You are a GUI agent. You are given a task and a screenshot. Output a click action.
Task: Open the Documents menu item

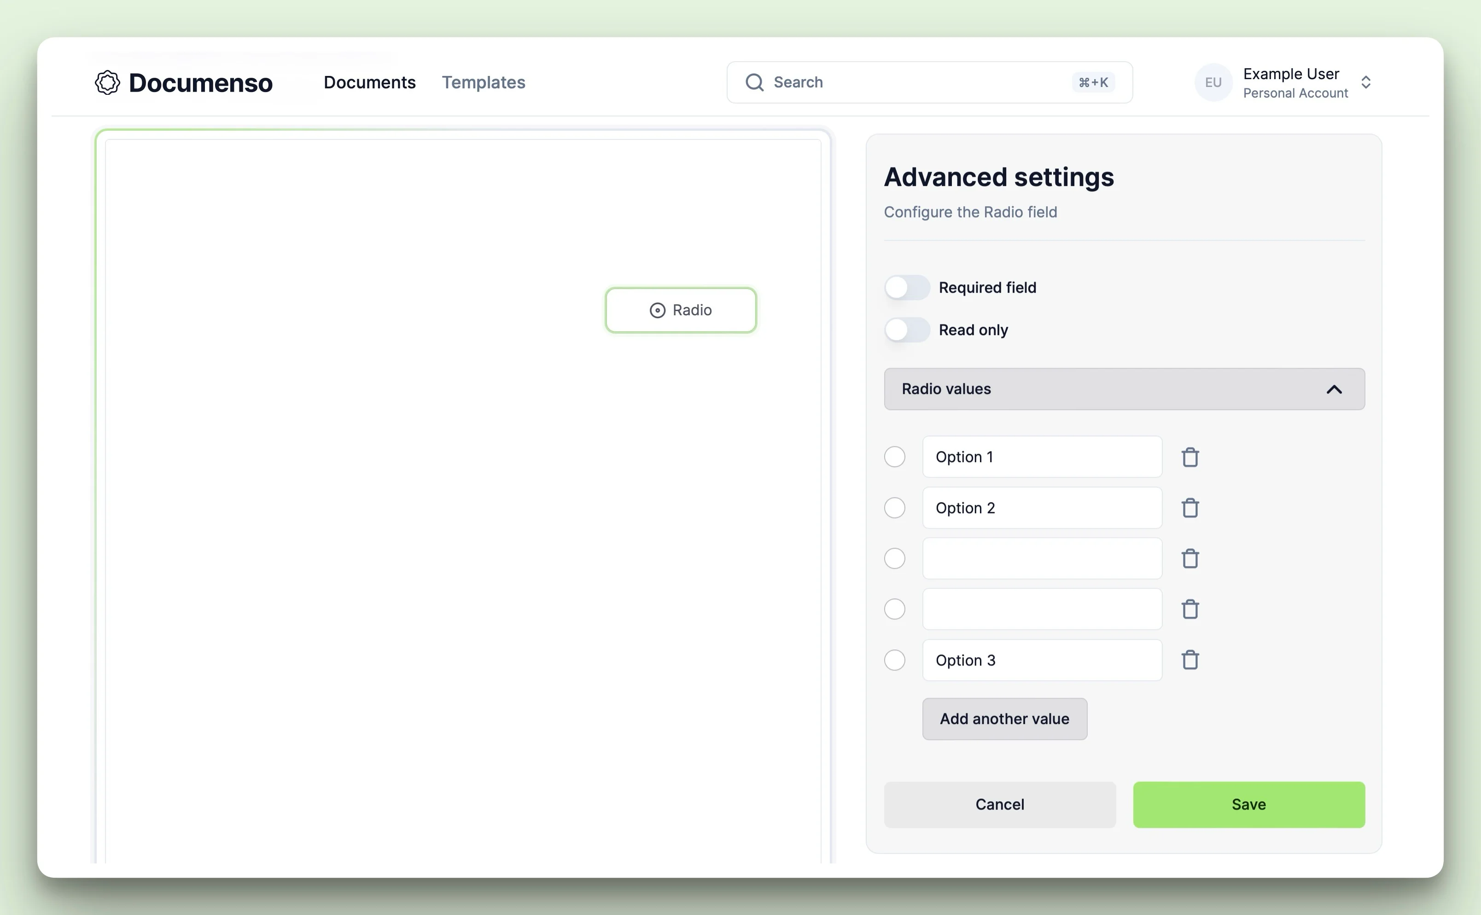pyautogui.click(x=369, y=82)
